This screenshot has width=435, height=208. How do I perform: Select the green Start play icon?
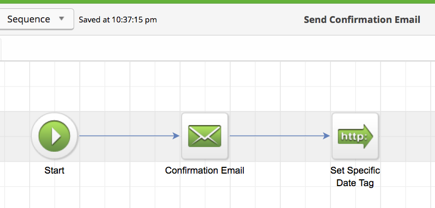pyautogui.click(x=54, y=136)
